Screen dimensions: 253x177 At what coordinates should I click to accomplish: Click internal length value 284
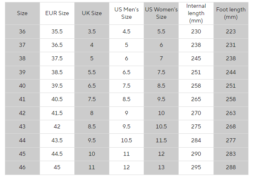coord(196,140)
